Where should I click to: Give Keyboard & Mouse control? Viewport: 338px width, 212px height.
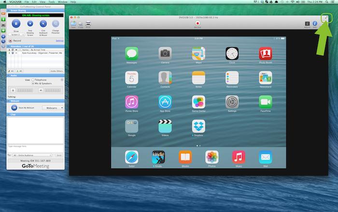44,23
